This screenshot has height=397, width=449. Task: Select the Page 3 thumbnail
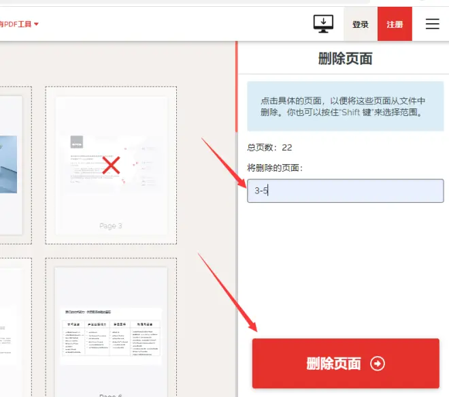click(x=111, y=165)
